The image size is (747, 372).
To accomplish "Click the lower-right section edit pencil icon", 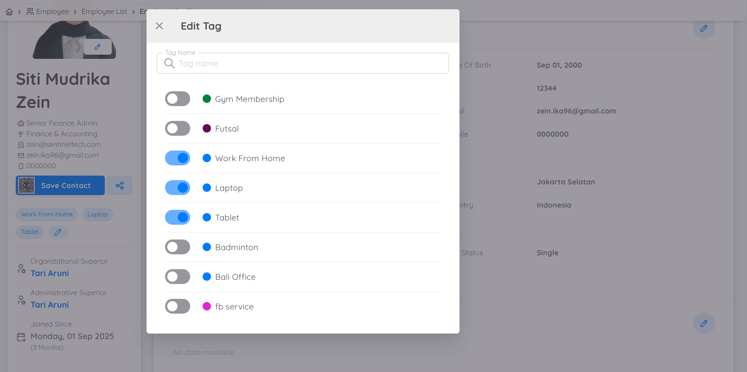I will pos(703,324).
